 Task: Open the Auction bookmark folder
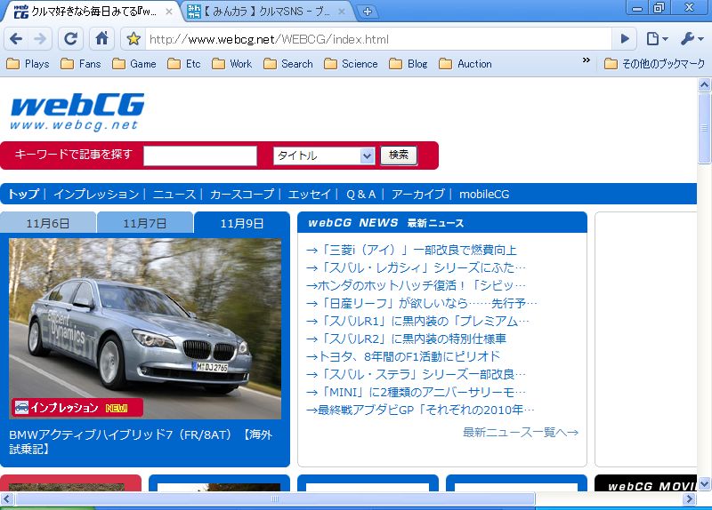coord(465,64)
